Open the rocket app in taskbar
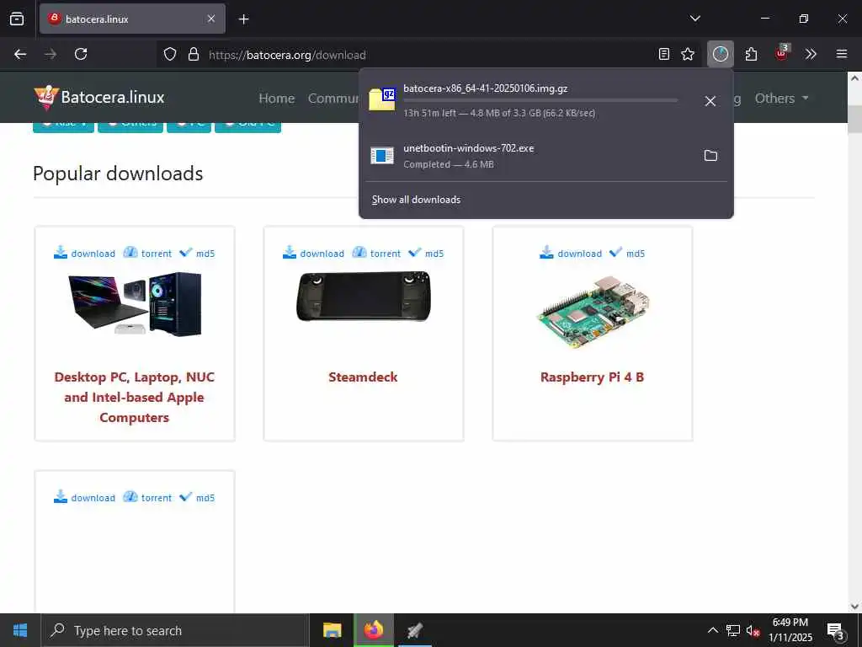The width and height of the screenshot is (862, 647). [414, 630]
